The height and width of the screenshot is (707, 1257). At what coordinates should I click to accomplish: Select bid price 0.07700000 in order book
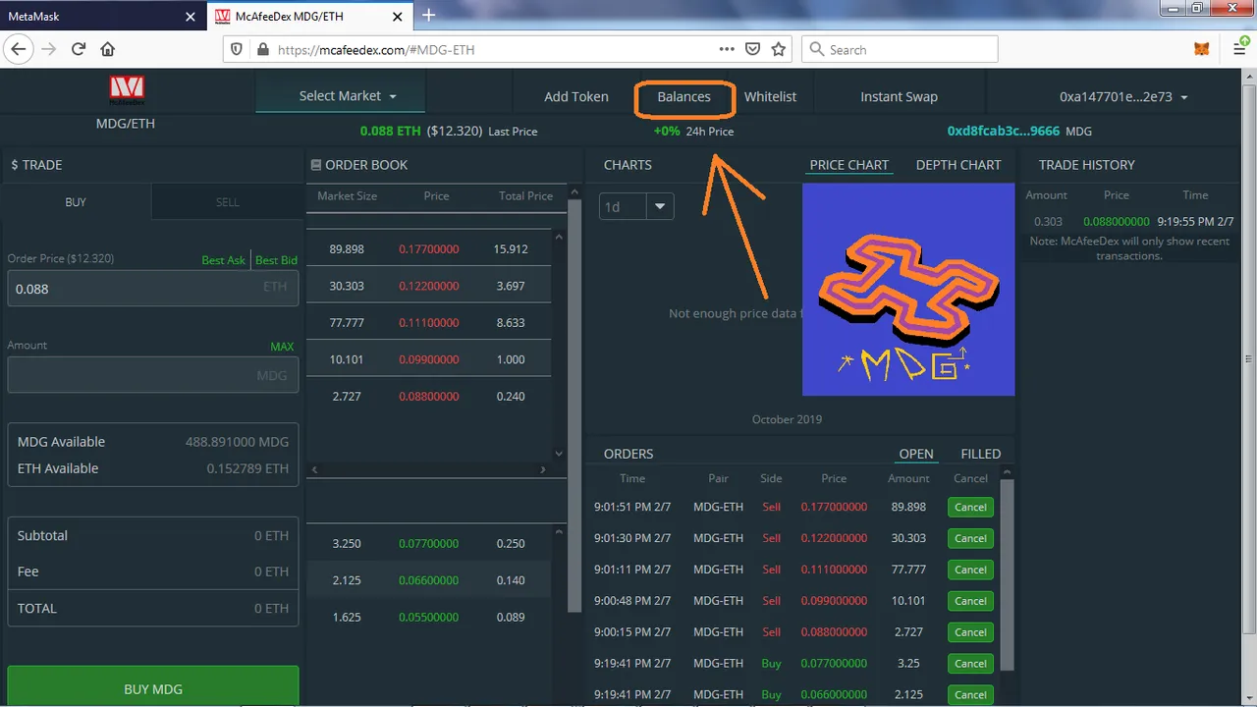(x=428, y=544)
